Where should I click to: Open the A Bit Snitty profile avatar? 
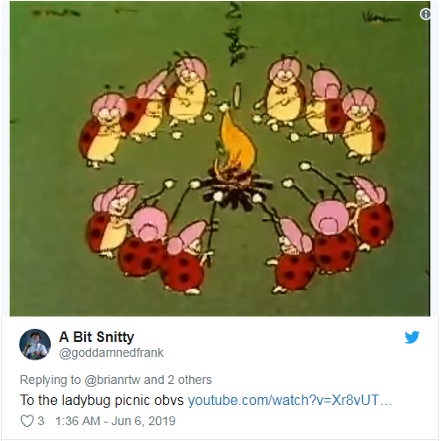(35, 345)
